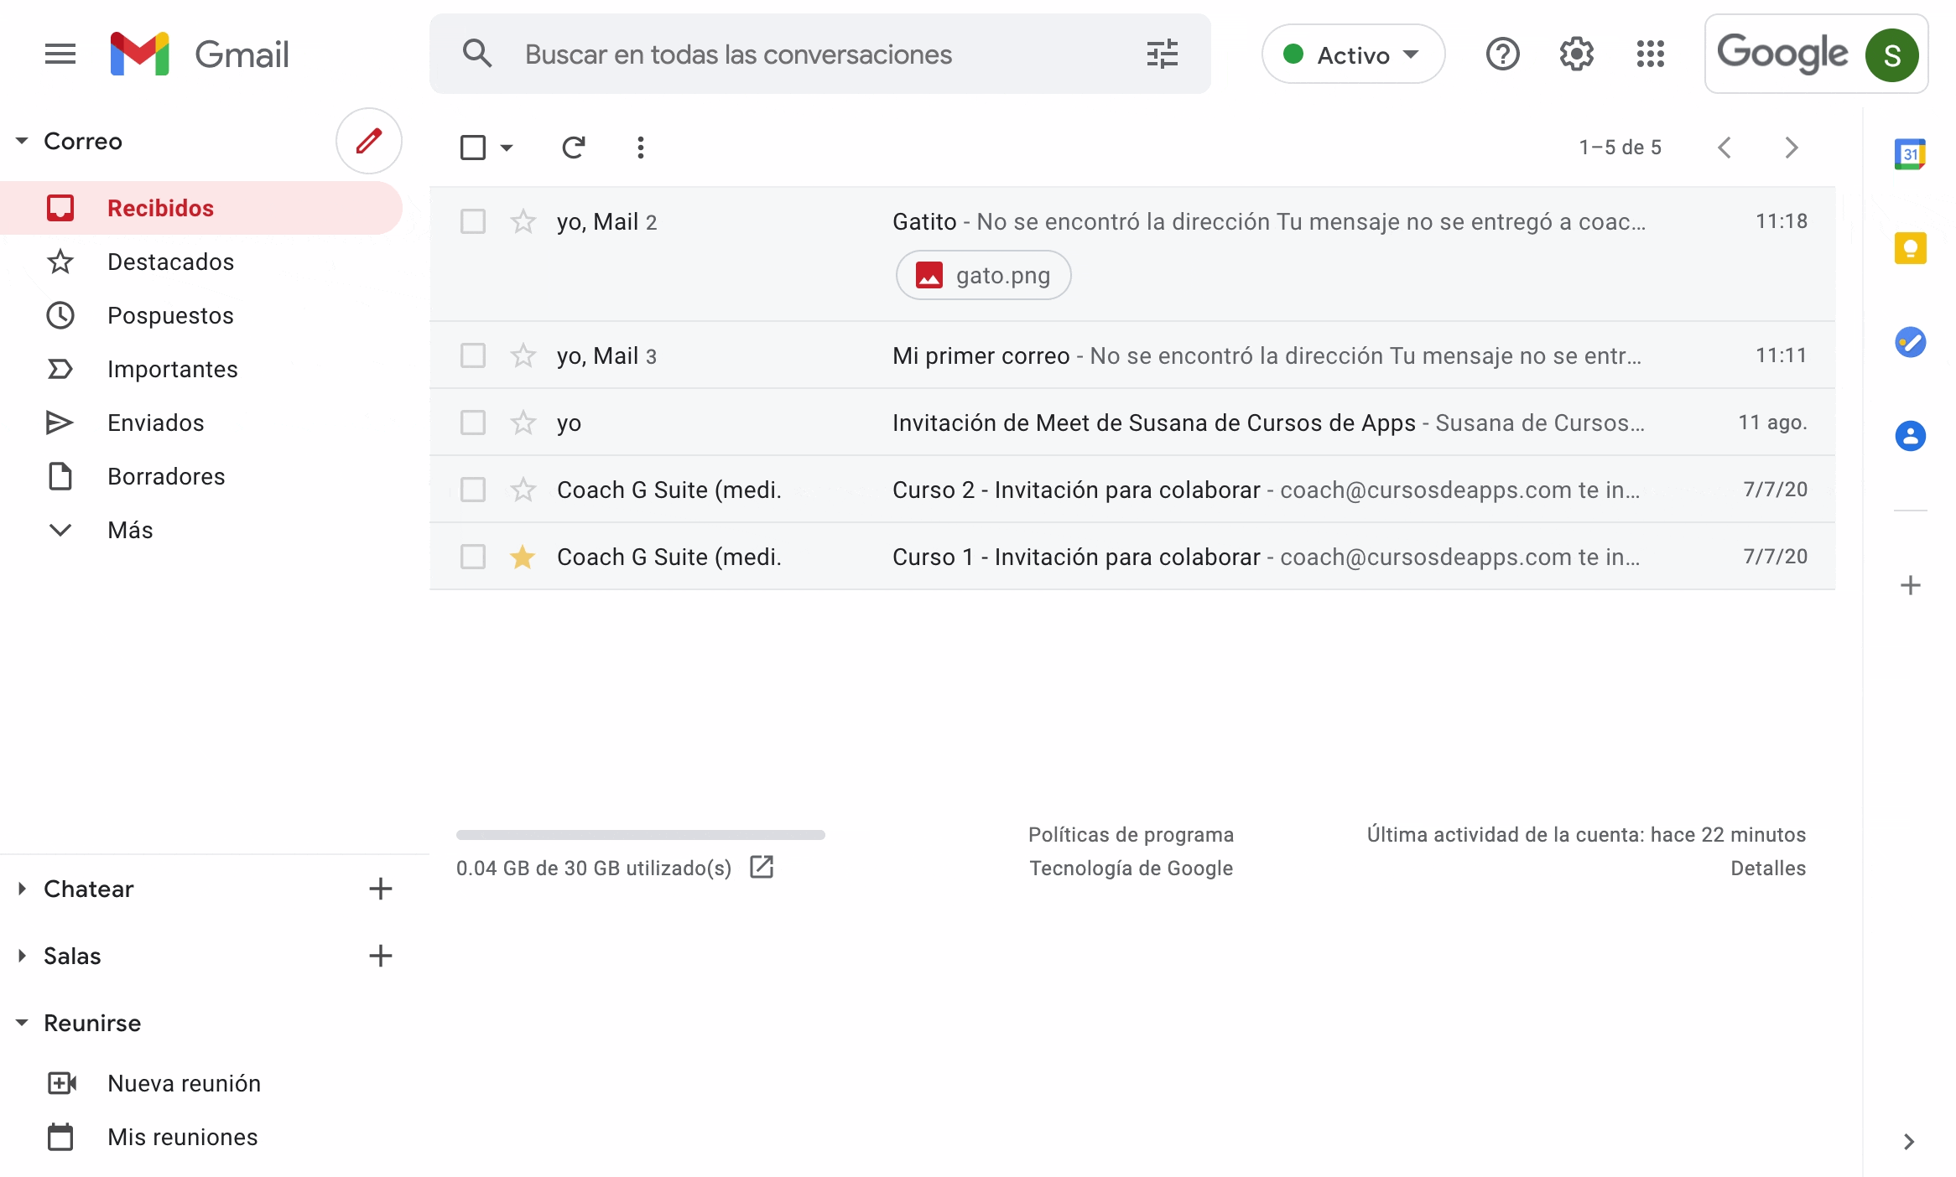Open Políticas de programa link
Viewport: 1956px width, 1177px height.
click(1131, 835)
